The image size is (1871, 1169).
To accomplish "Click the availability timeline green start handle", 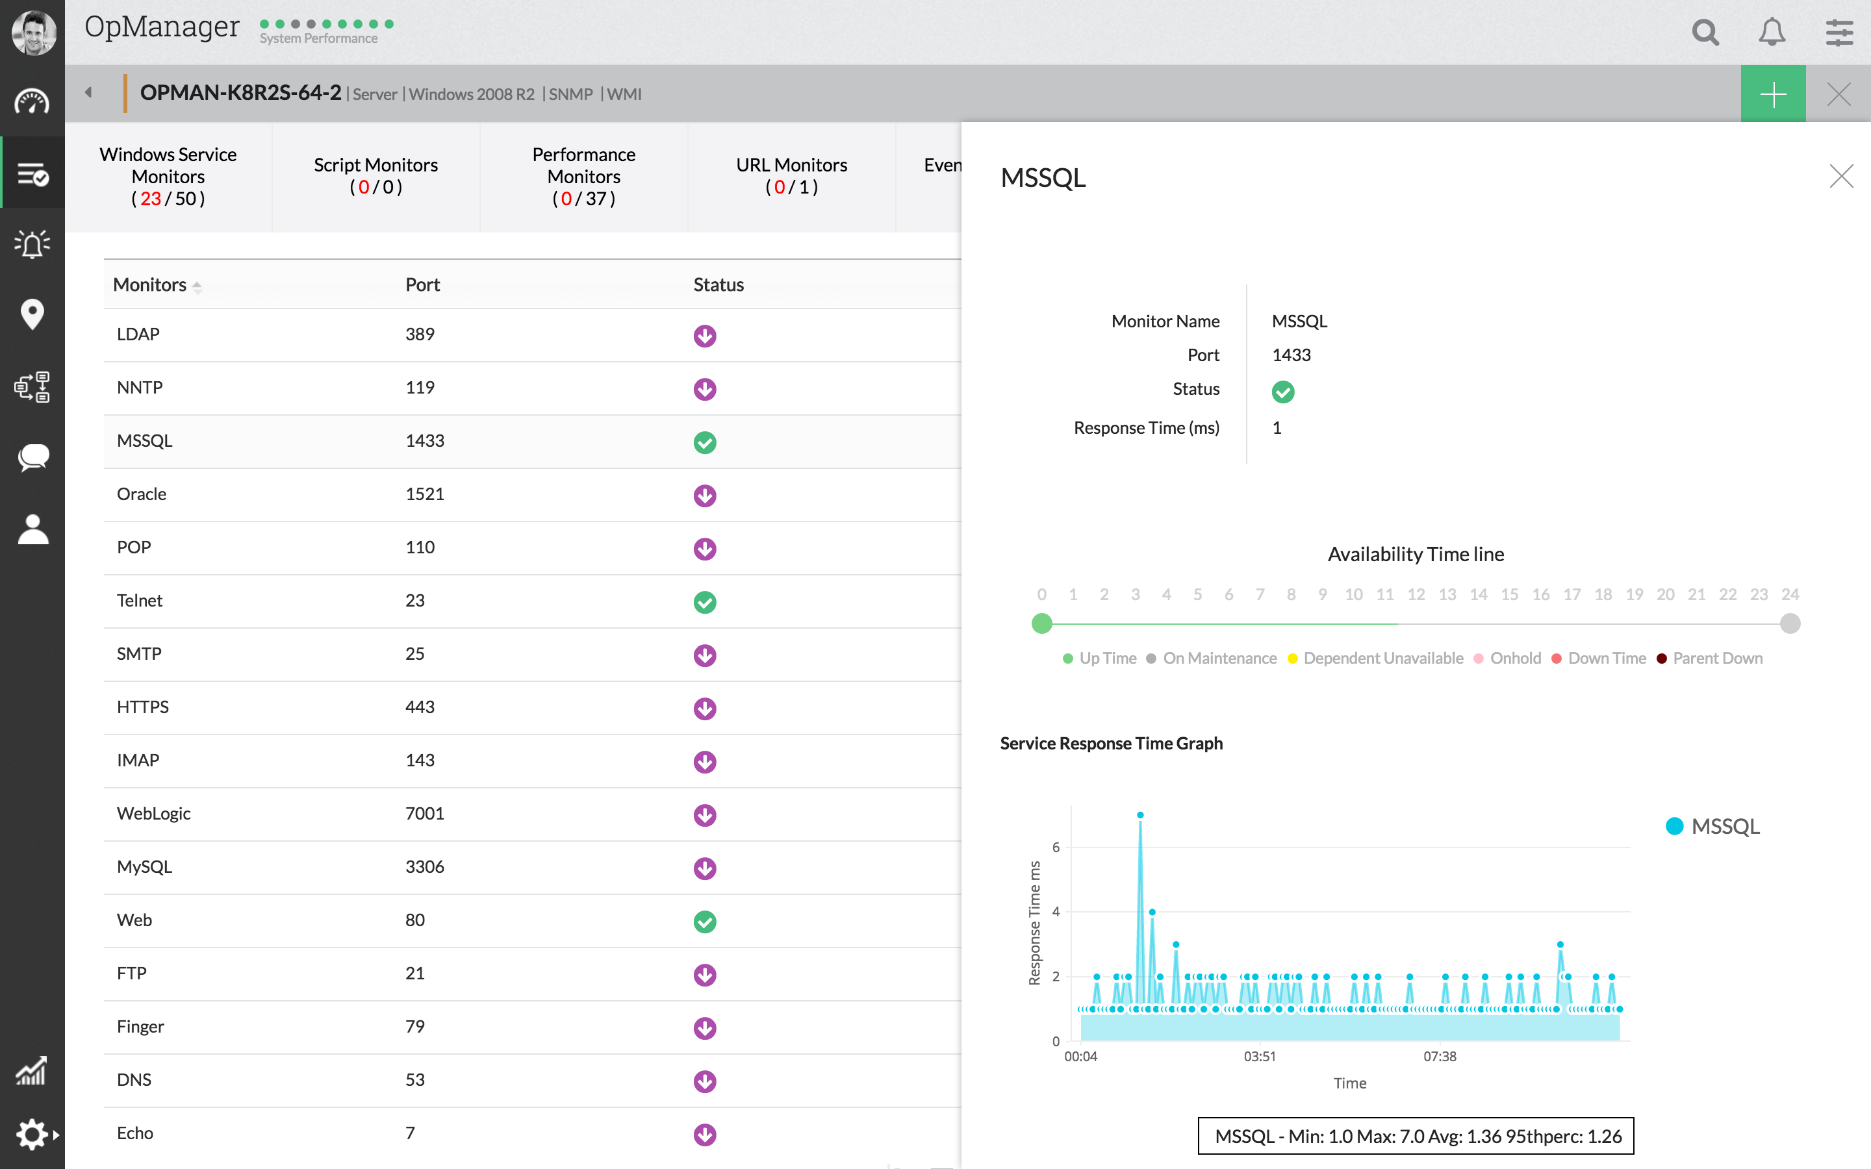I will pyautogui.click(x=1041, y=623).
